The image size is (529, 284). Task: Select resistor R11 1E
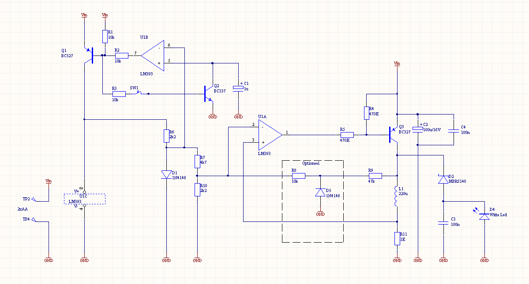tap(397, 238)
